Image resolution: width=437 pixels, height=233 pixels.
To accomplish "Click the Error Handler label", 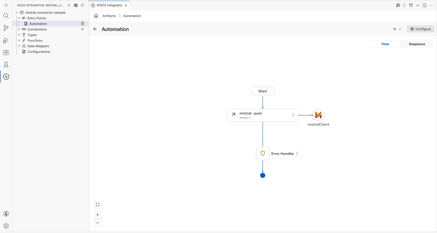I will 283,154.
